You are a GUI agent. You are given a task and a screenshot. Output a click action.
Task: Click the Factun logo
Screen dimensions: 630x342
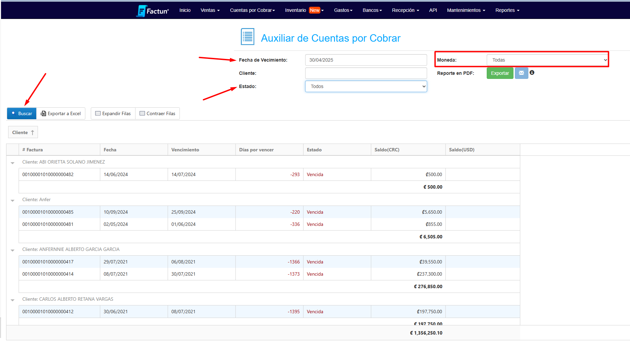click(x=152, y=10)
